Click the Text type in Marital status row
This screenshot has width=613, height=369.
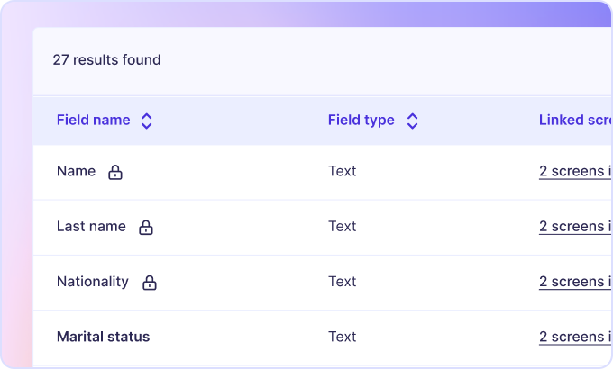(x=343, y=337)
